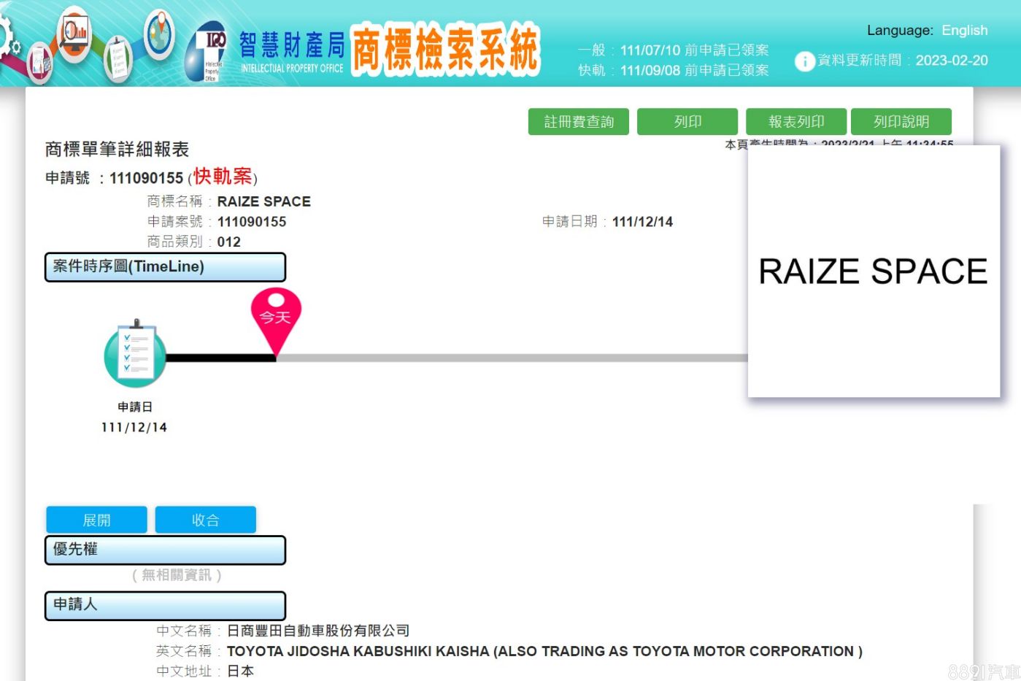Screen dimensions: 1021x681
Task: Click the 註冊費查詢 button
Action: pyautogui.click(x=578, y=122)
